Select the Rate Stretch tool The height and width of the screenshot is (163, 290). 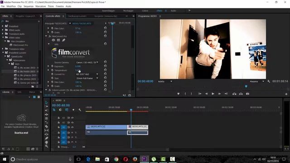[46, 119]
